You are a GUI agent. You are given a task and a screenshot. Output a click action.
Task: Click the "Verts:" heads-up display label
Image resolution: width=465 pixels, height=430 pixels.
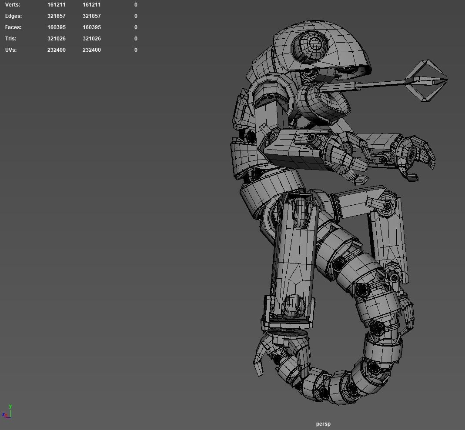tap(13, 5)
